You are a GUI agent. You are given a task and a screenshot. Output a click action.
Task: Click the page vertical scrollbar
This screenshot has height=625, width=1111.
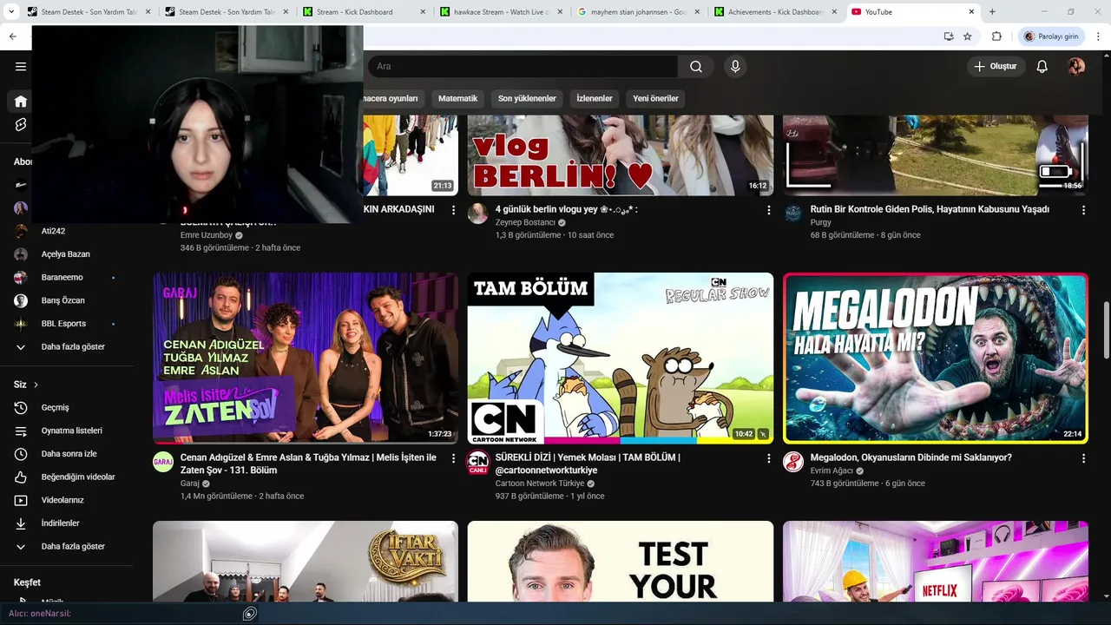tap(1105, 330)
